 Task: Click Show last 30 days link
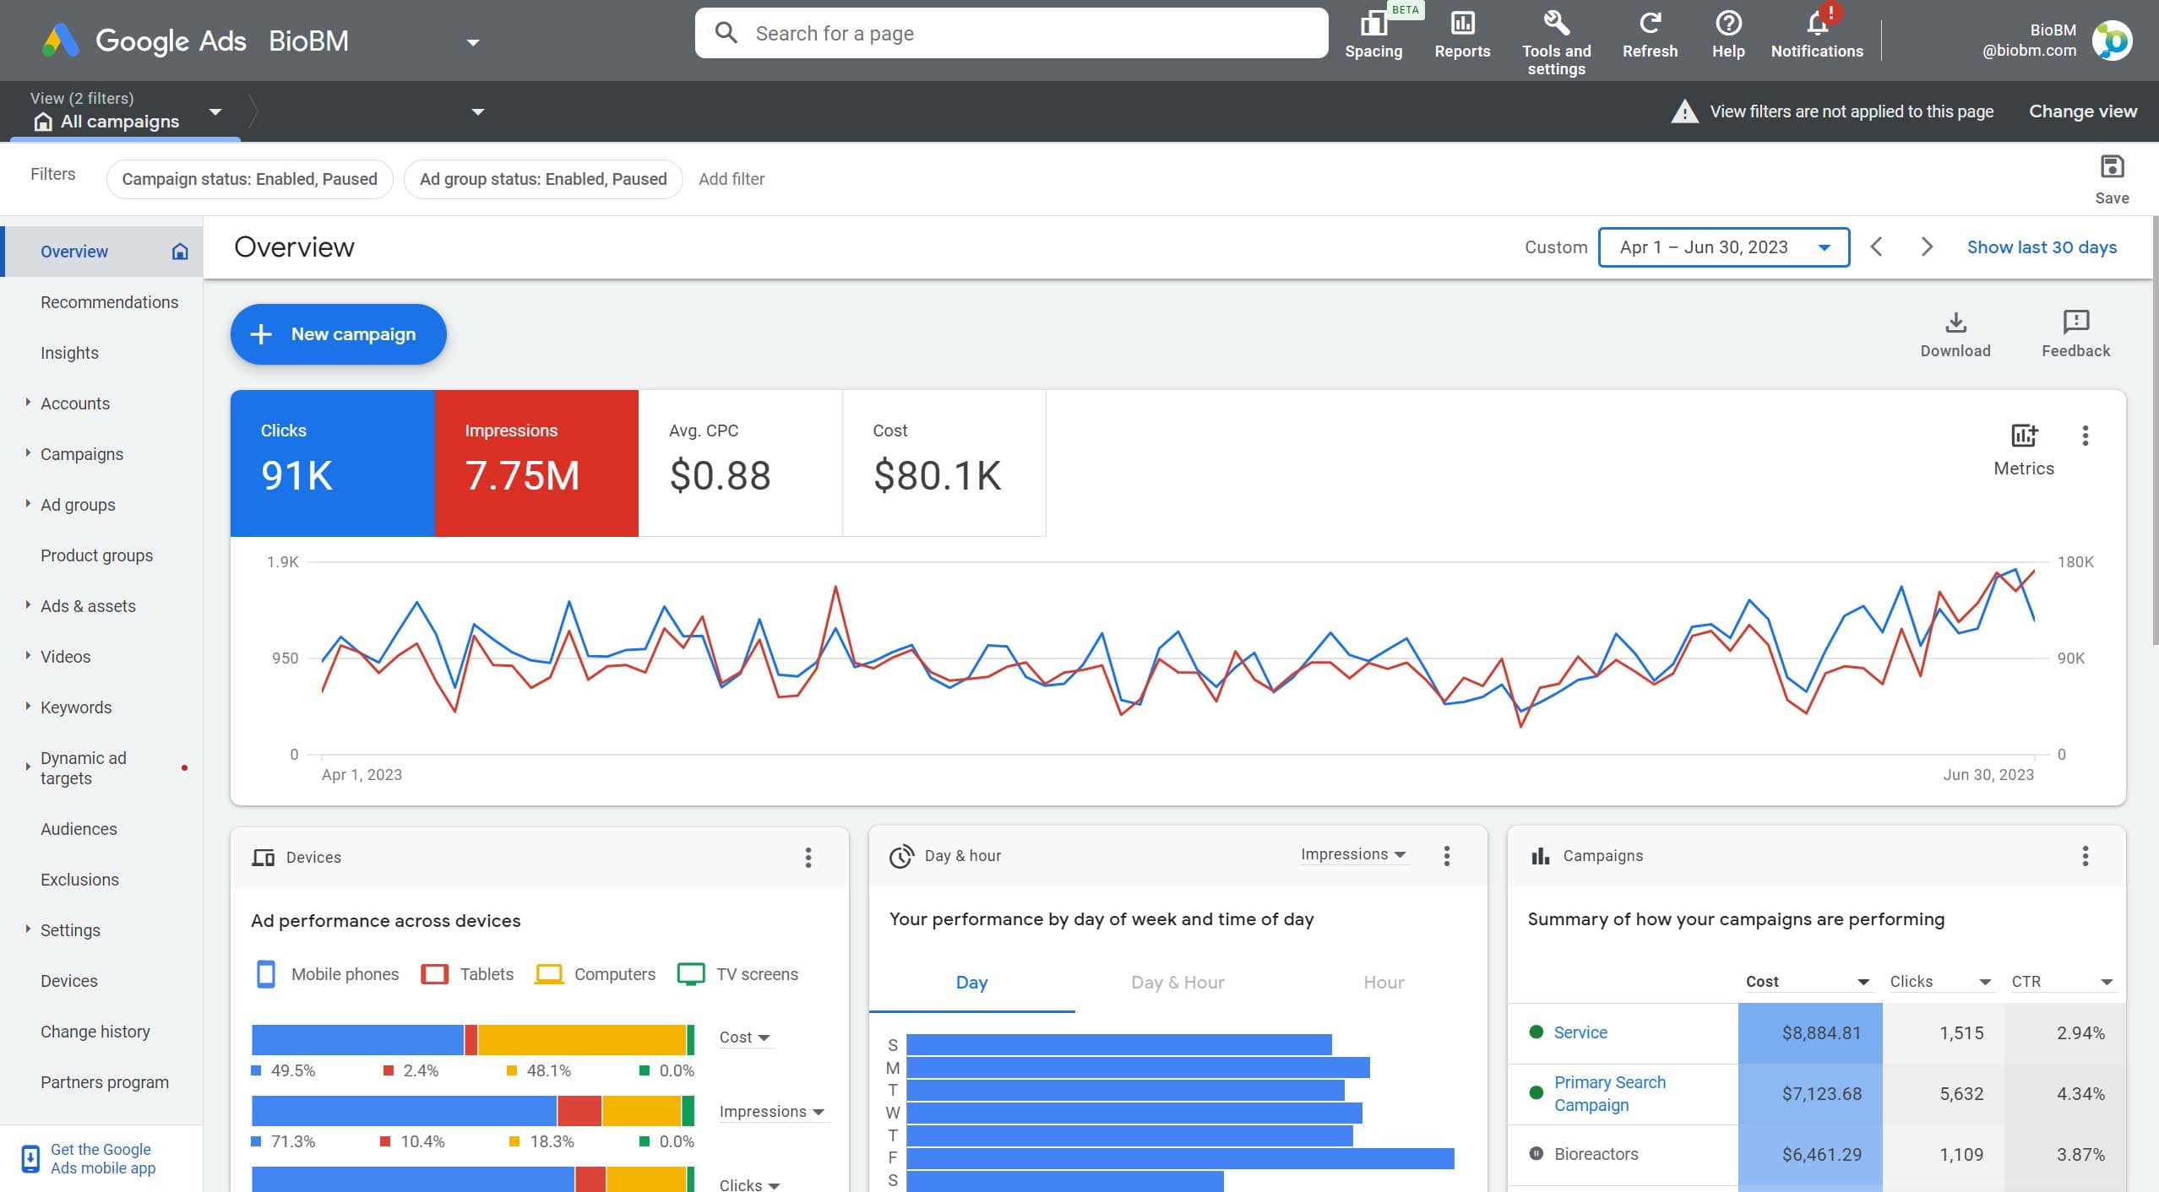coord(2042,247)
